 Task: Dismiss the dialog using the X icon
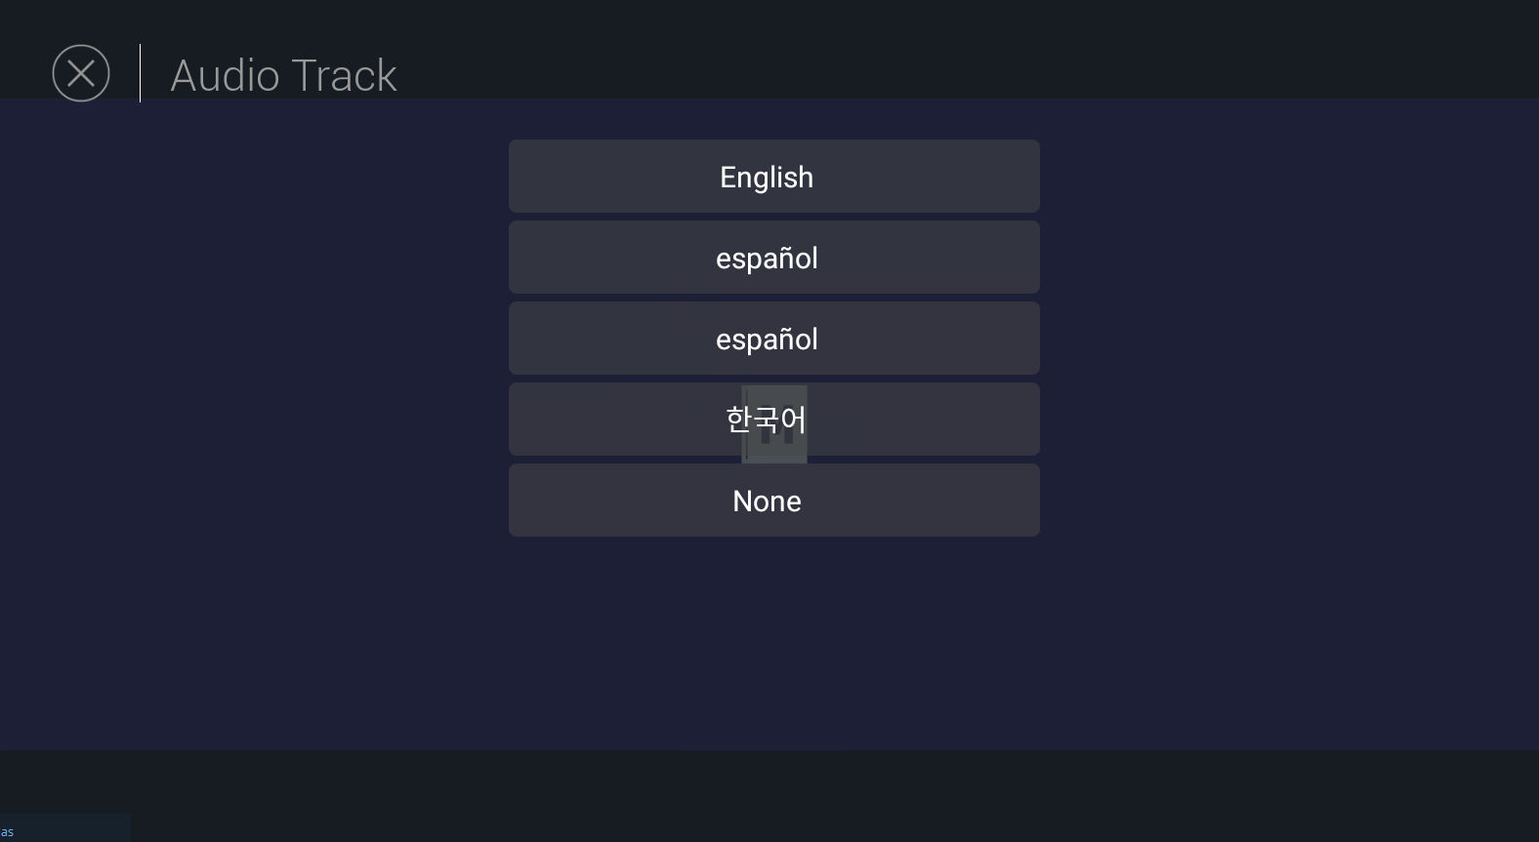(x=81, y=73)
